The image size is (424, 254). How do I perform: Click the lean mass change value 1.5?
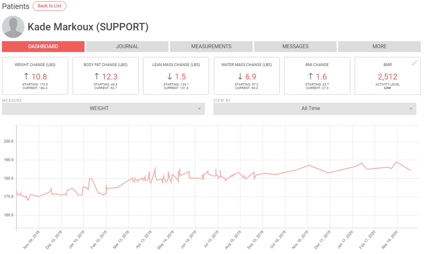click(181, 77)
